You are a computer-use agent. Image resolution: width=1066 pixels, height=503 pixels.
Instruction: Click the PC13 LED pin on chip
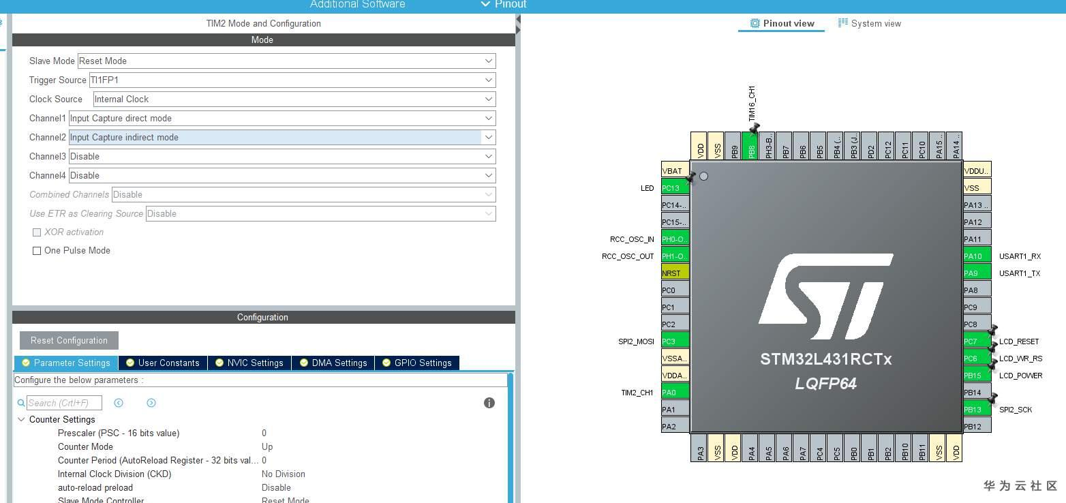click(675, 188)
